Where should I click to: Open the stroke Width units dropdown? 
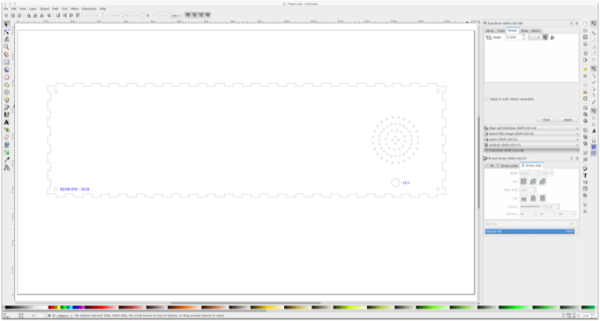tap(547, 174)
